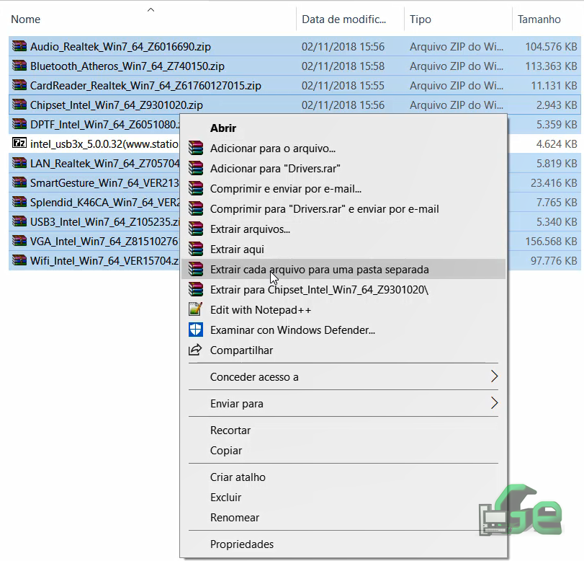This screenshot has height=561, width=584.
Task: Select 'Extrair para Chipset_Intel_Win7_64_Z9301020\' option
Action: click(x=343, y=289)
